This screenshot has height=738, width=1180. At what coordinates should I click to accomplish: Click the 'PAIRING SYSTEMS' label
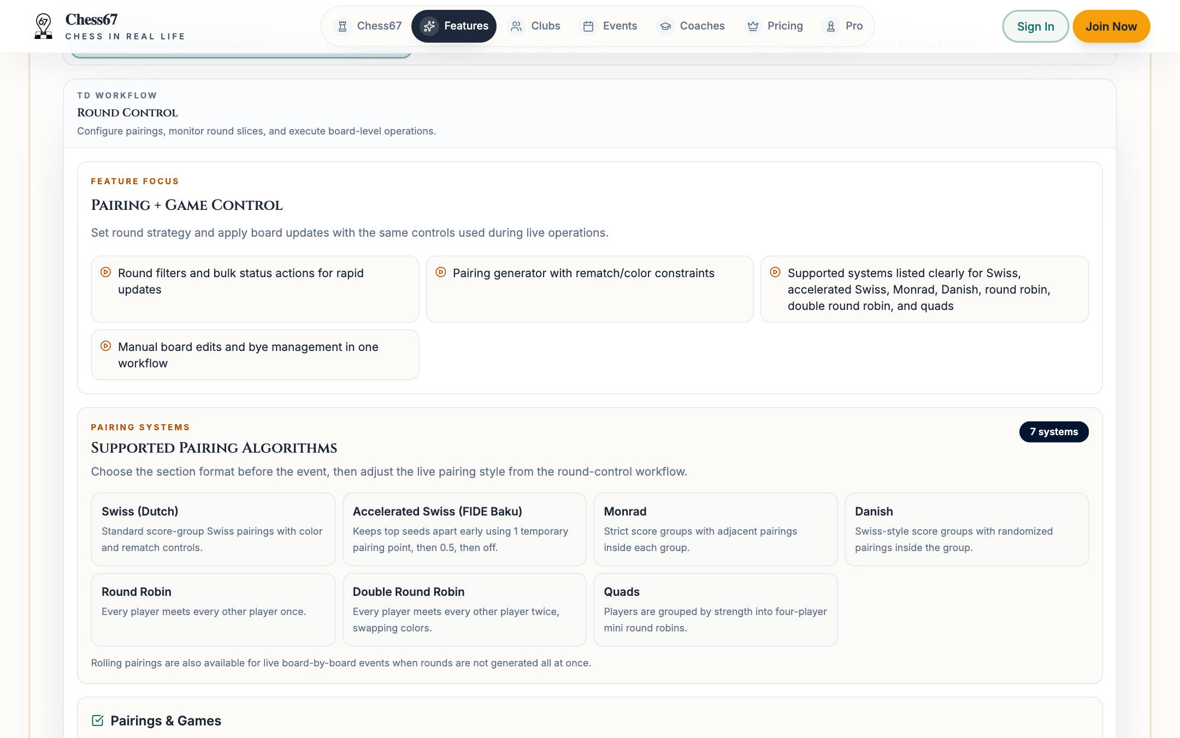coord(140,427)
